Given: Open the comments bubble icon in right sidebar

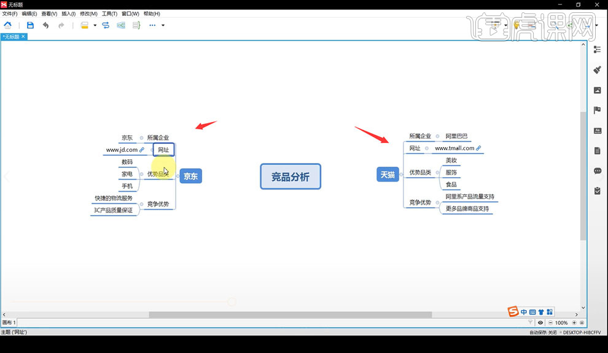Looking at the screenshot, I should 597,171.
